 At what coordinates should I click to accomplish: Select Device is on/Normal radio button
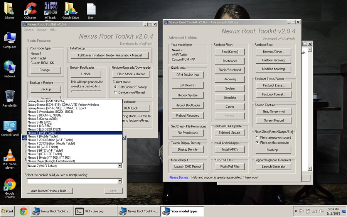[115, 92]
